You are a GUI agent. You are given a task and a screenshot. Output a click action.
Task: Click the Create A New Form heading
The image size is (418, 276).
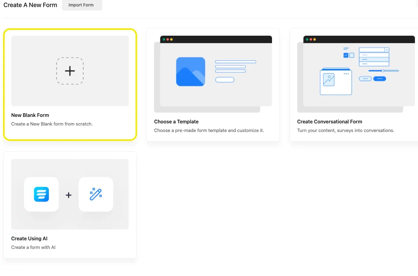pyautogui.click(x=30, y=5)
